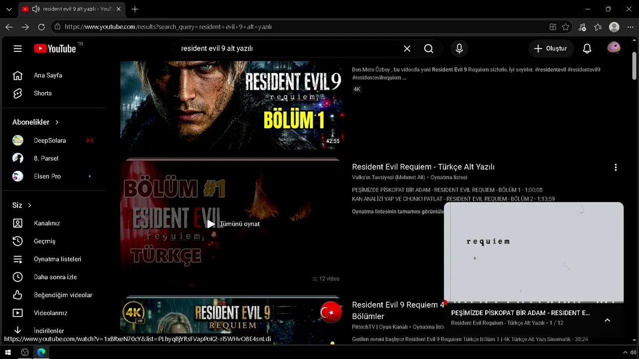639x359 pixels.
Task: Expand the Siz section
Action: coord(22,205)
